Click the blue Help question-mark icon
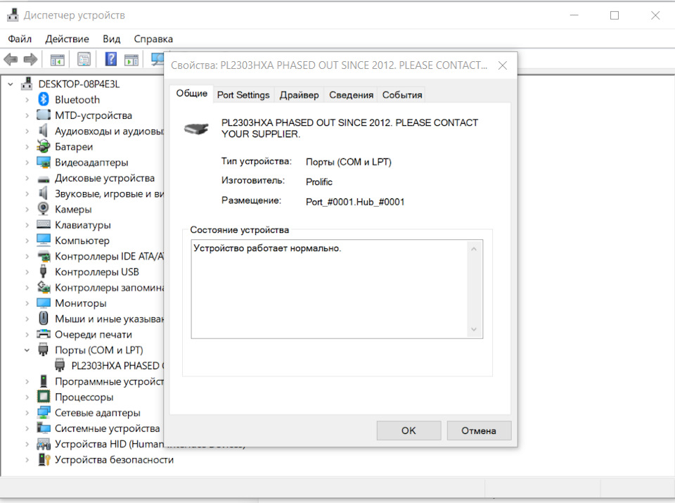675x503 pixels. tap(111, 59)
